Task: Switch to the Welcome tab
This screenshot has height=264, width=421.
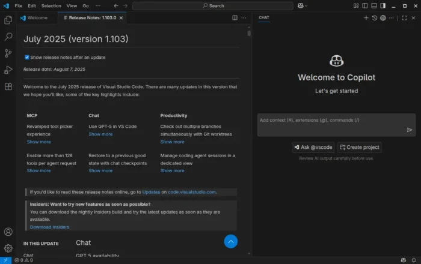Action: click(x=37, y=18)
